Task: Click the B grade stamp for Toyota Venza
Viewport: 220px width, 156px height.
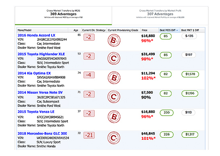Action: click(114, 117)
